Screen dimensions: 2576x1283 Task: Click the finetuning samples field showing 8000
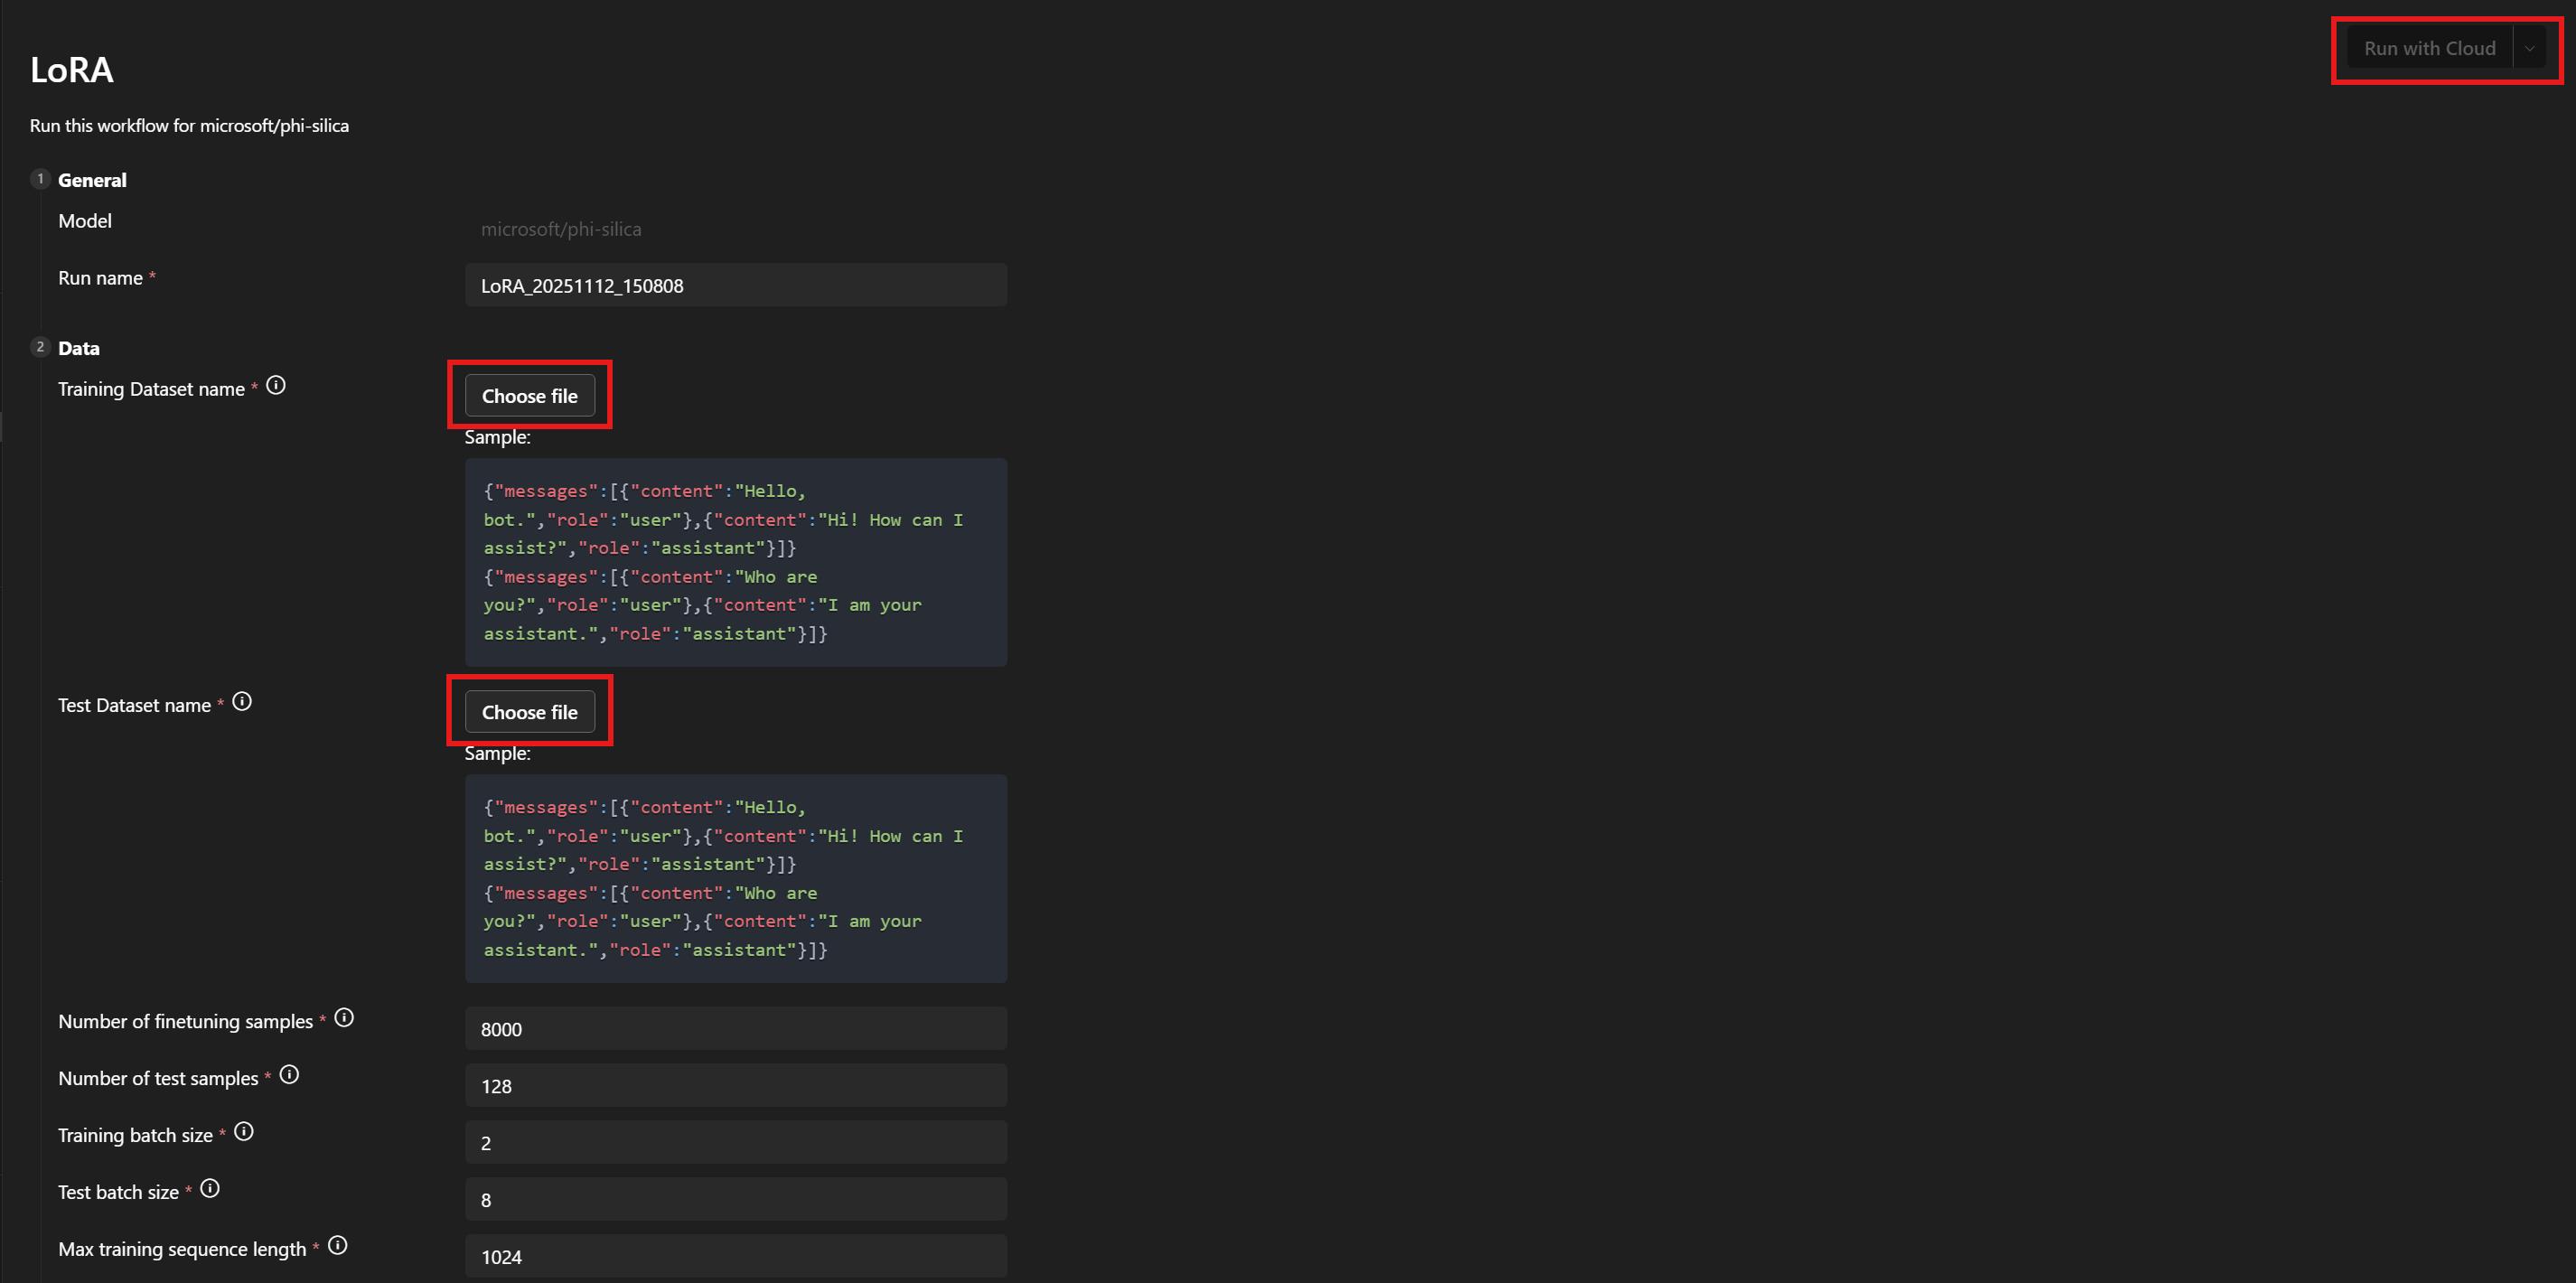(735, 1028)
